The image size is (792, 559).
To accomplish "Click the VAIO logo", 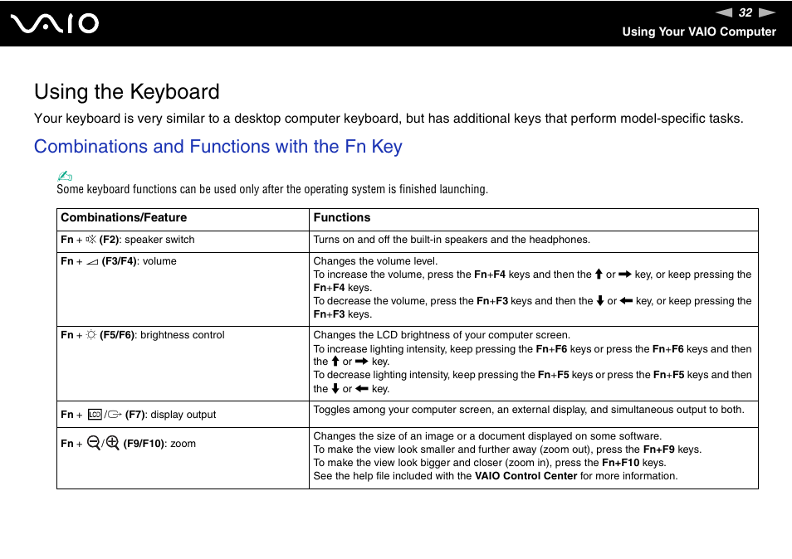I will [x=55, y=24].
